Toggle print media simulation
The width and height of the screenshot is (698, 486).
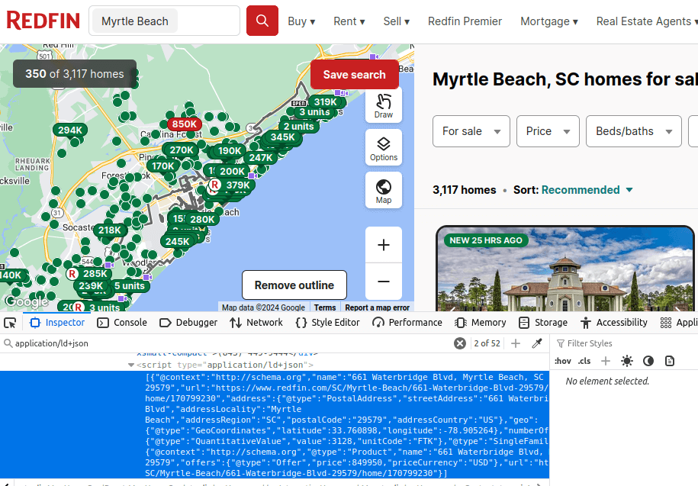[x=670, y=361]
